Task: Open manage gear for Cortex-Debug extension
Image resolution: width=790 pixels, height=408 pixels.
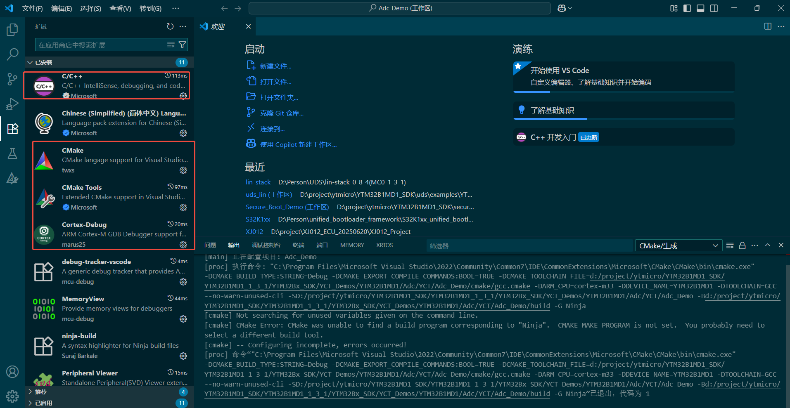Action: (x=183, y=245)
